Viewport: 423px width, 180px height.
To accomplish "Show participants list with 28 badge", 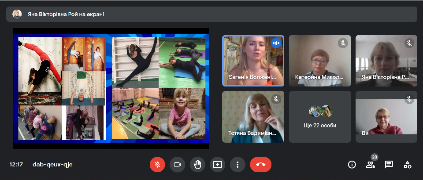I will [x=371, y=165].
